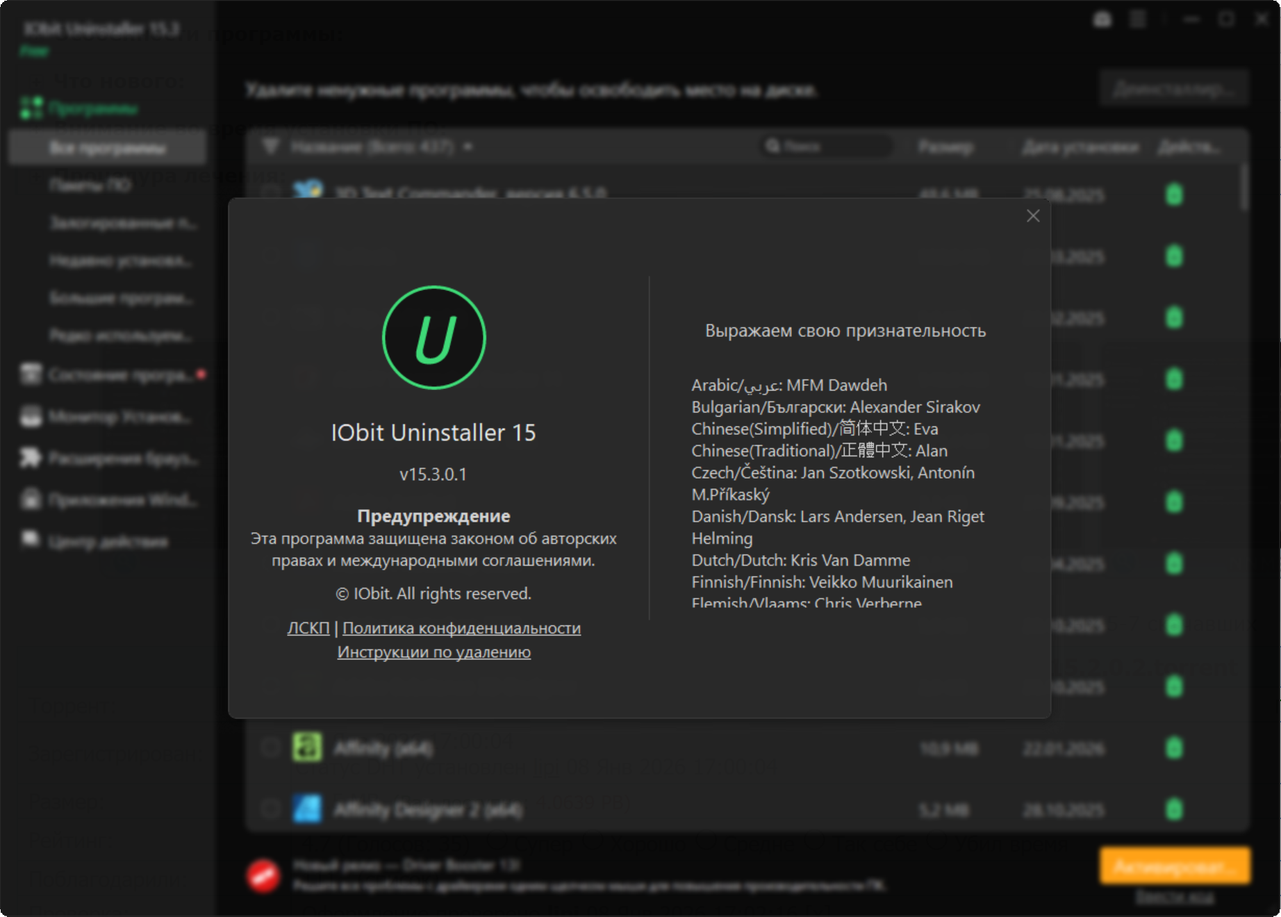Click the trash icon for Affinity (x64)
This screenshot has width=1281, height=917.
coord(1174,748)
